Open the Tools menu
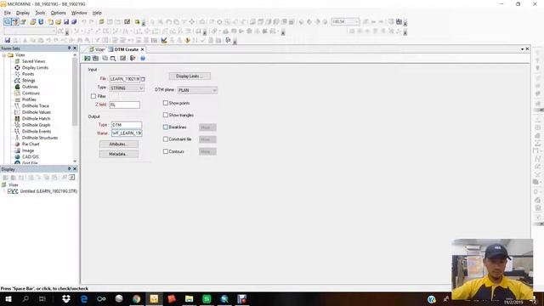The image size is (544, 306). click(x=40, y=13)
